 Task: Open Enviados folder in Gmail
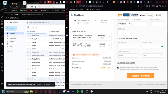click(x=12, y=41)
